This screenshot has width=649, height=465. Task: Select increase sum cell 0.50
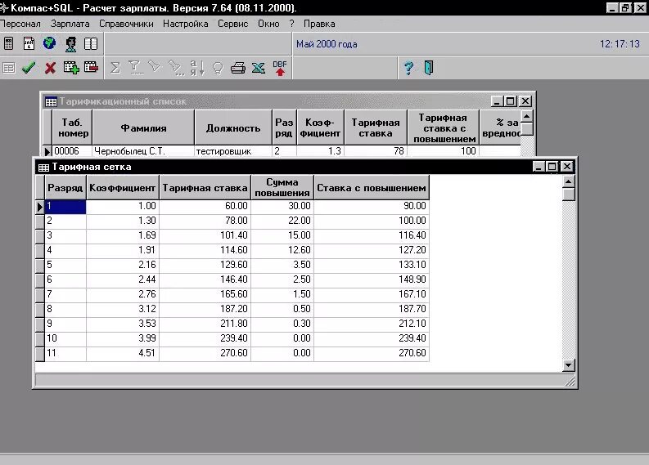[282, 309]
